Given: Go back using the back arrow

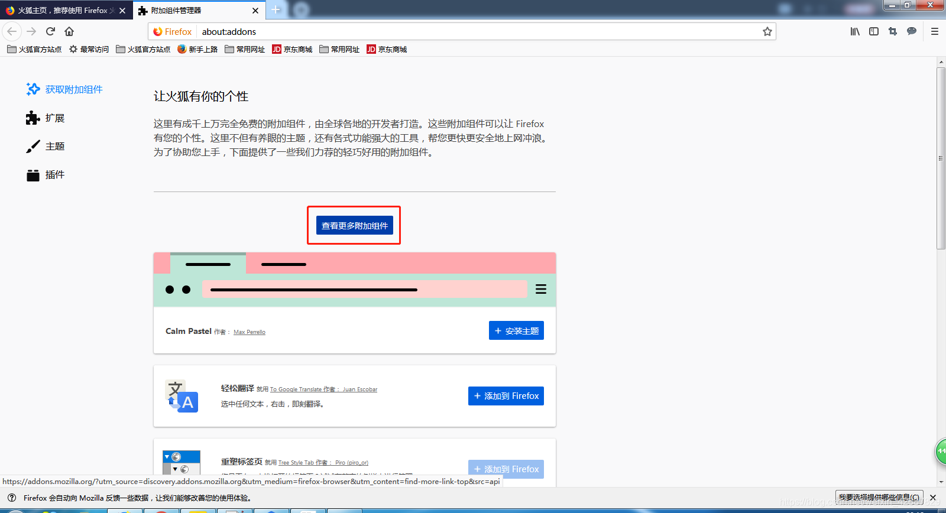Looking at the screenshot, I should click(x=12, y=31).
